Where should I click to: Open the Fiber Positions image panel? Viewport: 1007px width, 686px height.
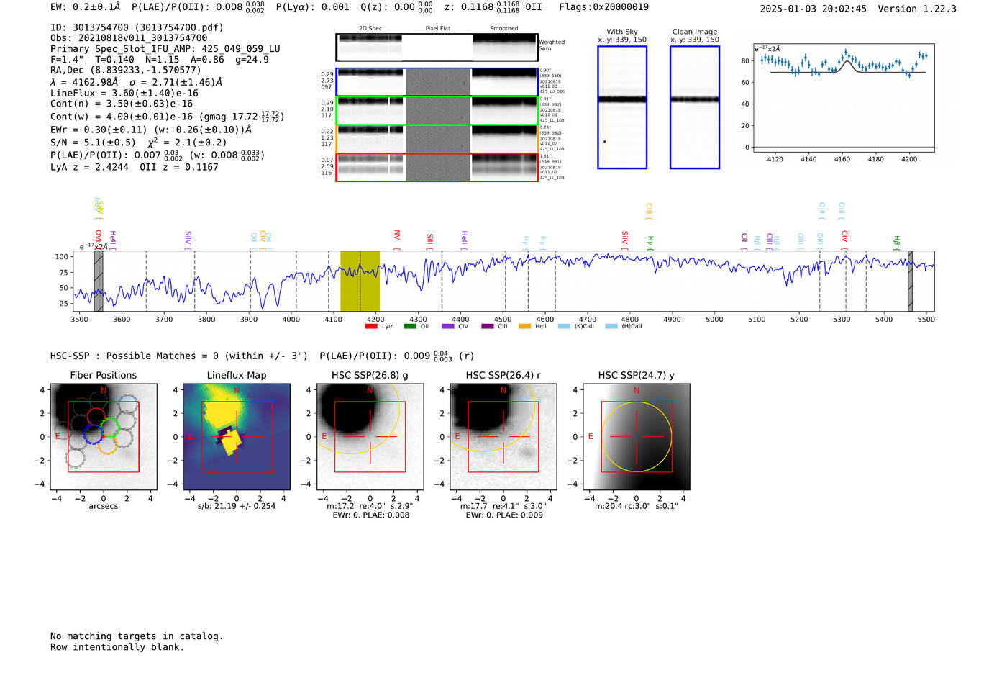104,436
